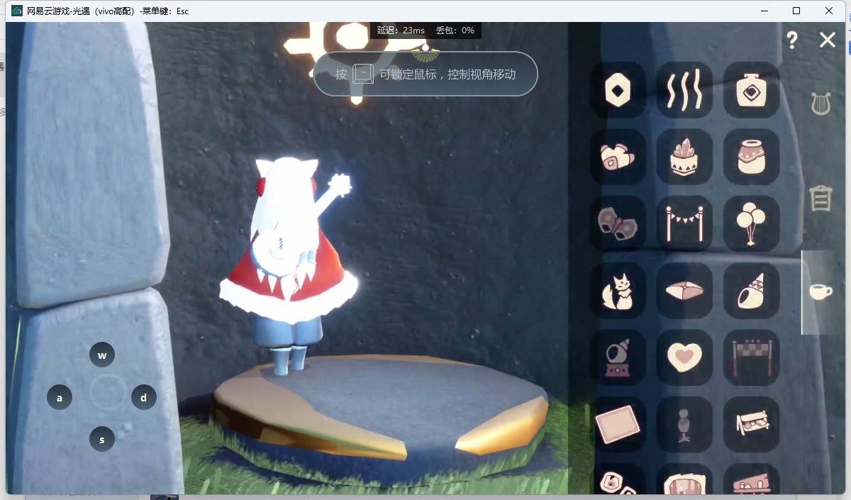Select the dimmed mannequin figure prop
This screenshot has width=851, height=500.
pyautogui.click(x=684, y=423)
